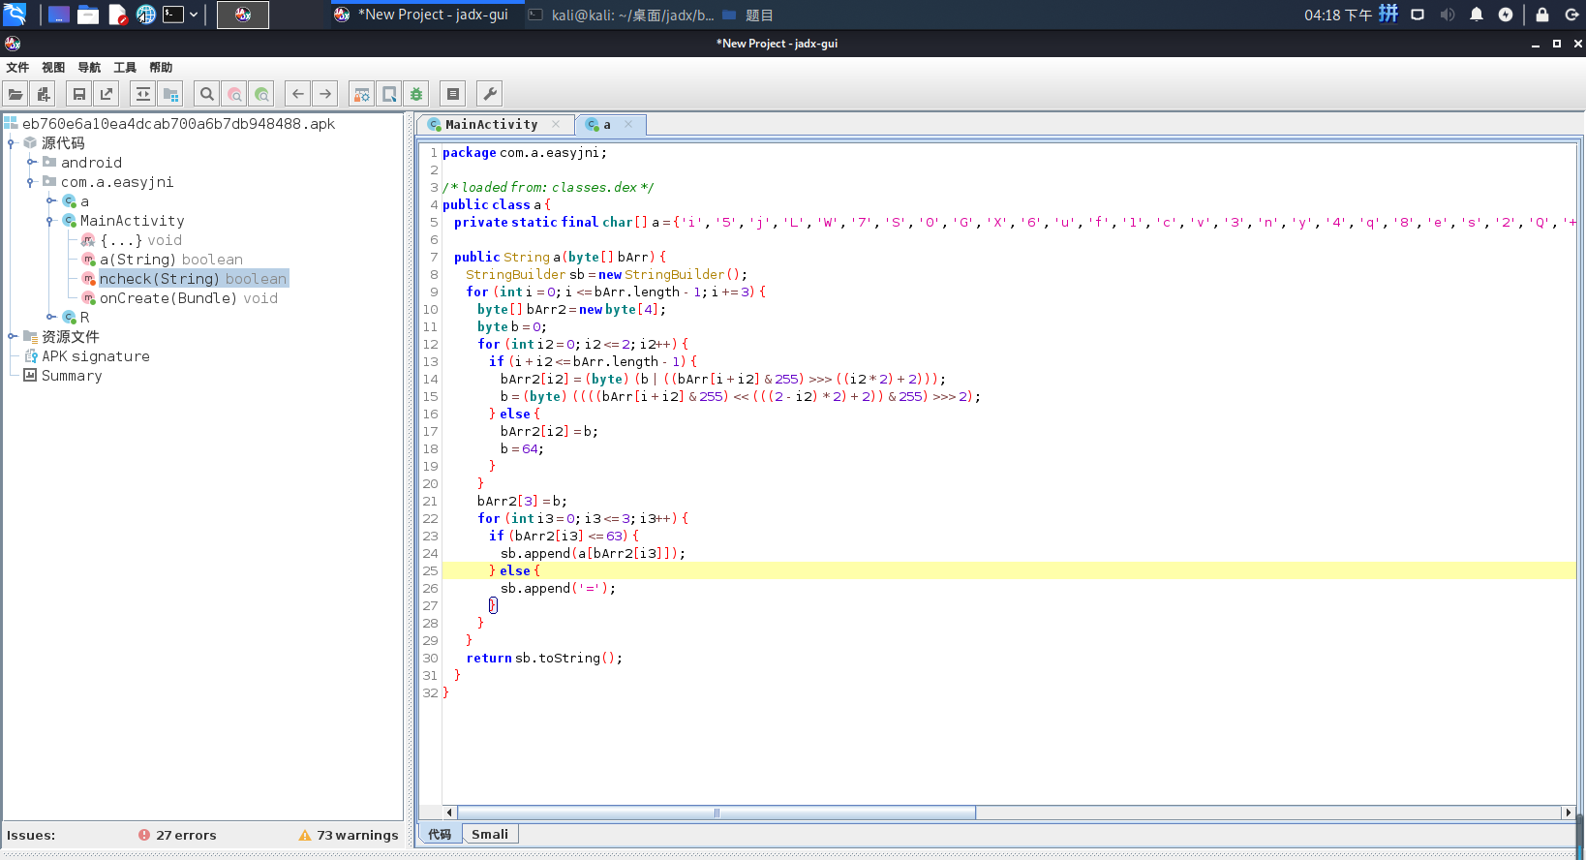The height and width of the screenshot is (860, 1586).
Task: Click the scrollbar right arrow
Action: pyautogui.click(x=1568, y=813)
